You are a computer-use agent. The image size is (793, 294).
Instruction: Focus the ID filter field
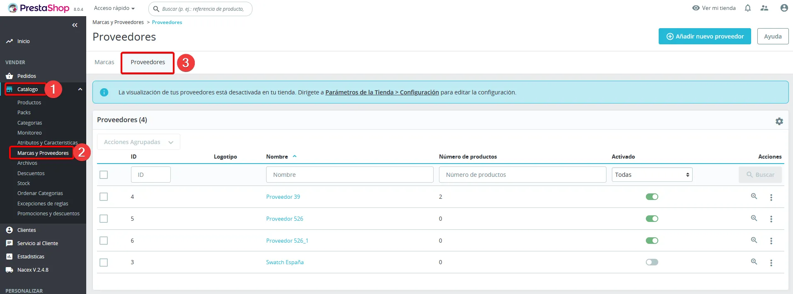tap(151, 175)
